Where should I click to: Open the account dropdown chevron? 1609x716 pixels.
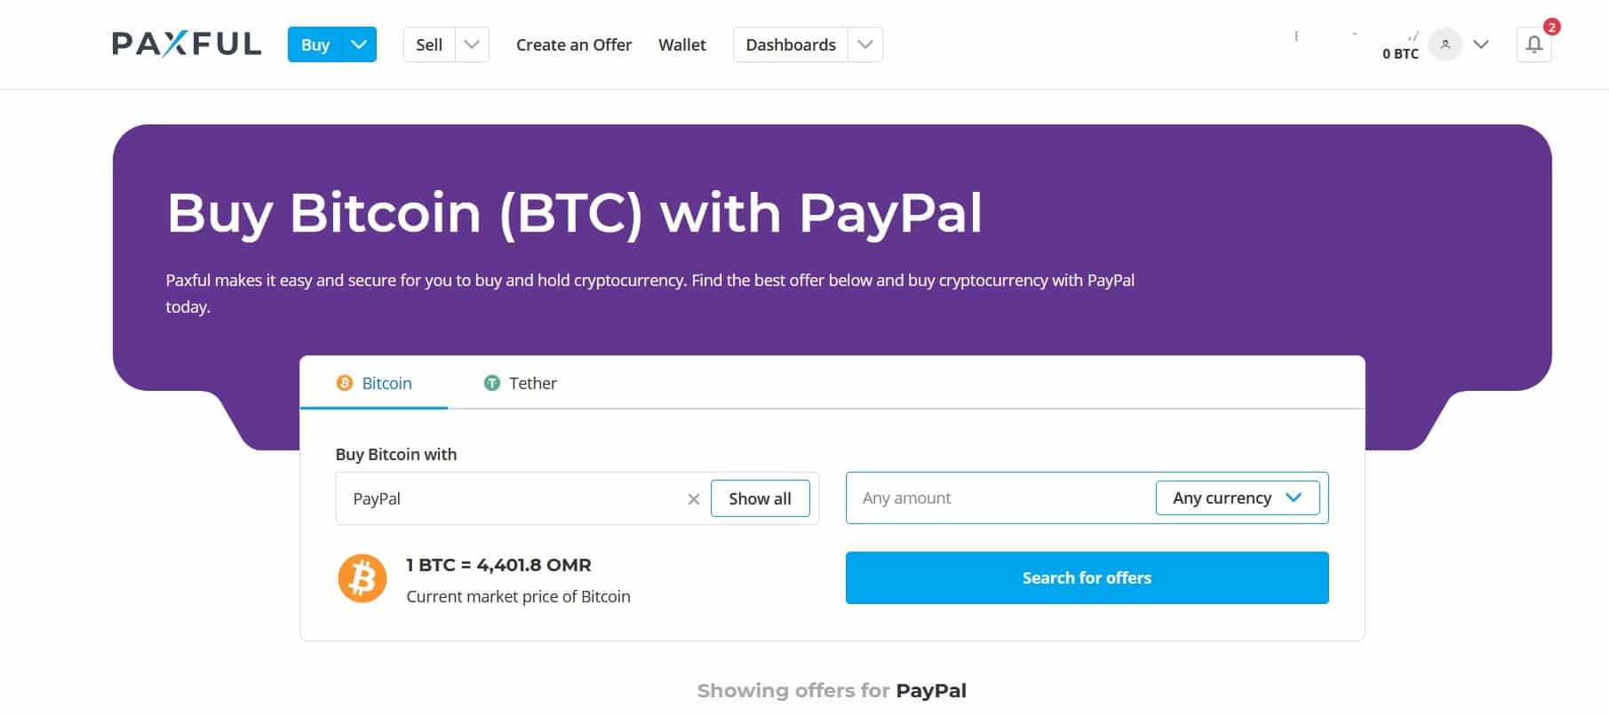pos(1481,44)
